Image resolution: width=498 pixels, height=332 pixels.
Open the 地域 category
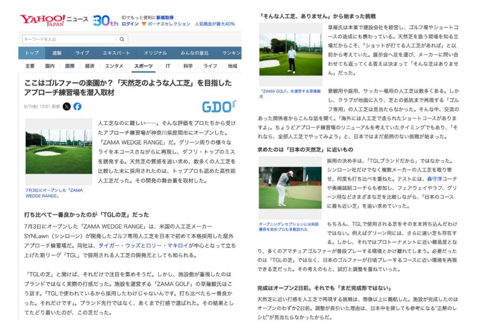click(x=232, y=66)
